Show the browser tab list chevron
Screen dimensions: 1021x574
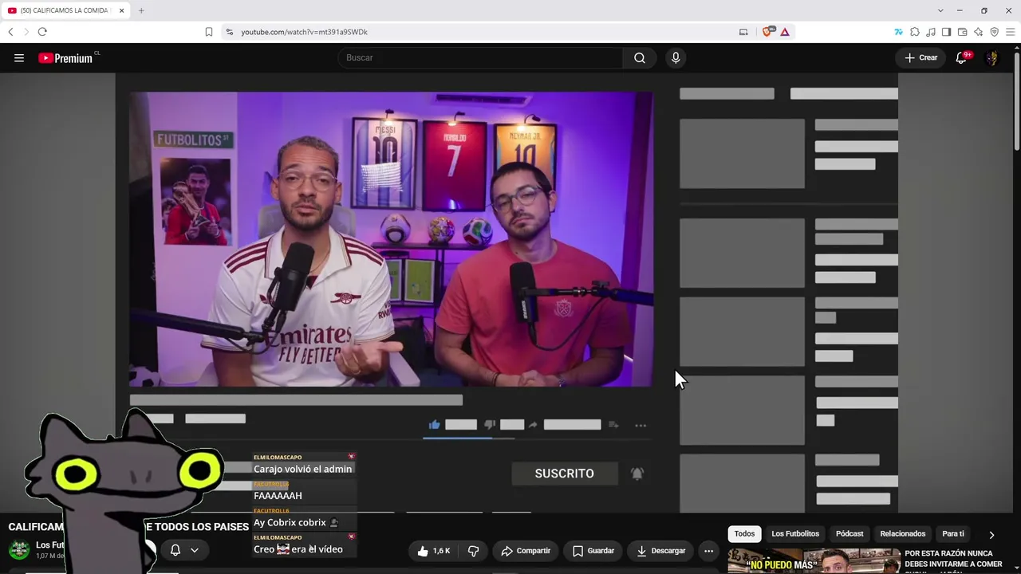940,10
